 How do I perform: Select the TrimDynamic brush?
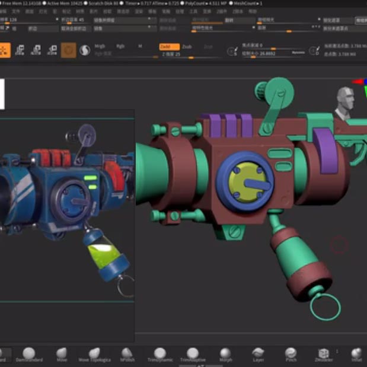point(160,355)
